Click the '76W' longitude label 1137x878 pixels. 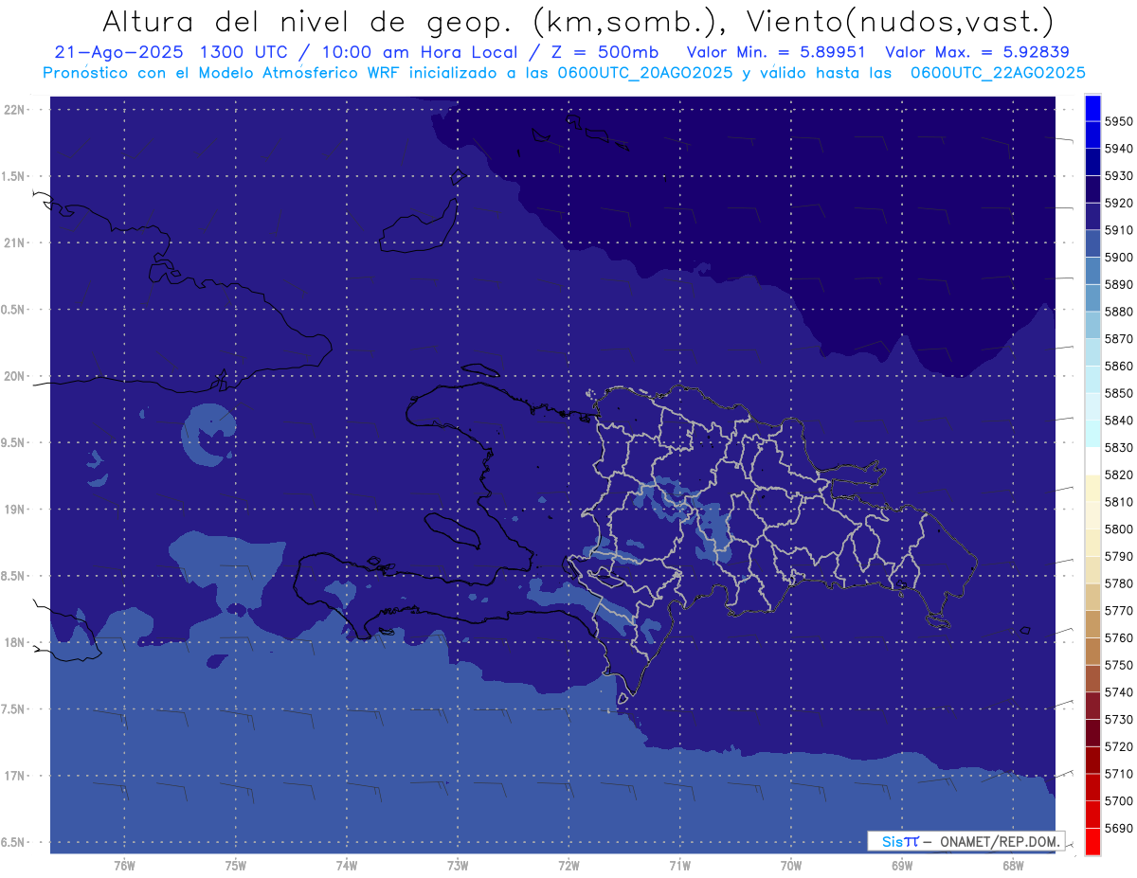(124, 866)
